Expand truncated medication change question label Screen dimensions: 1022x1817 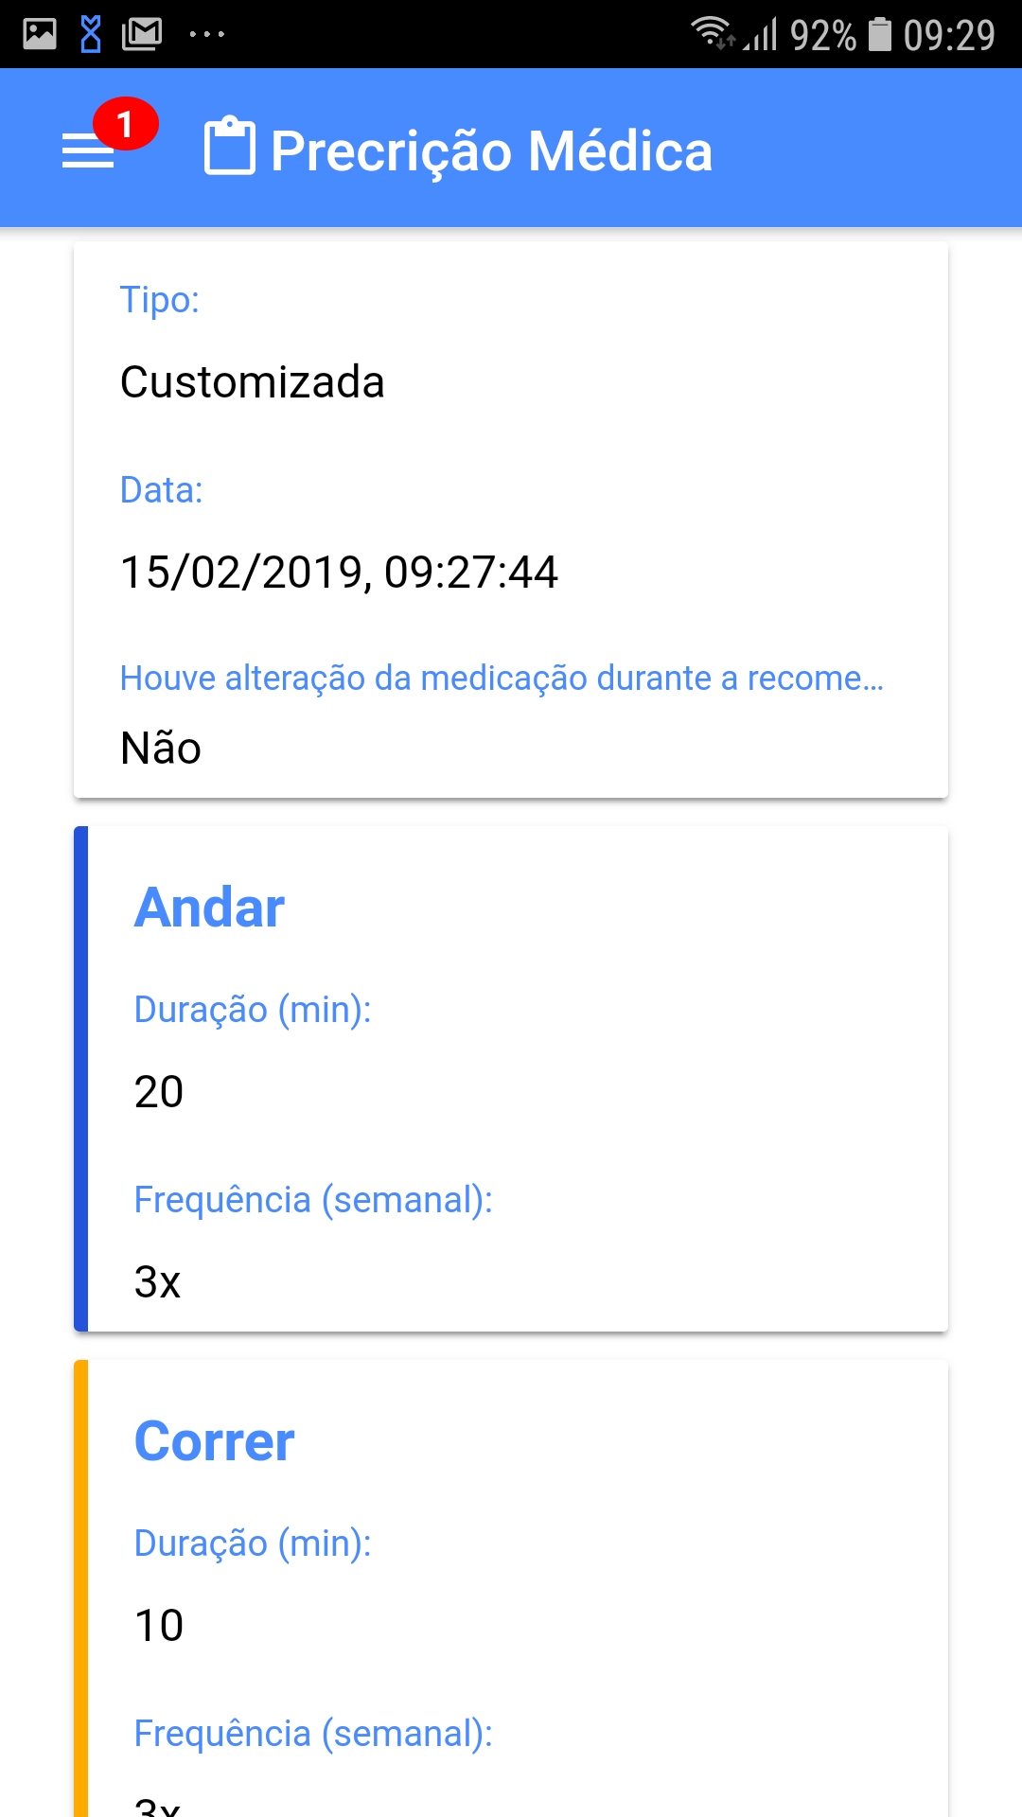[502, 678]
